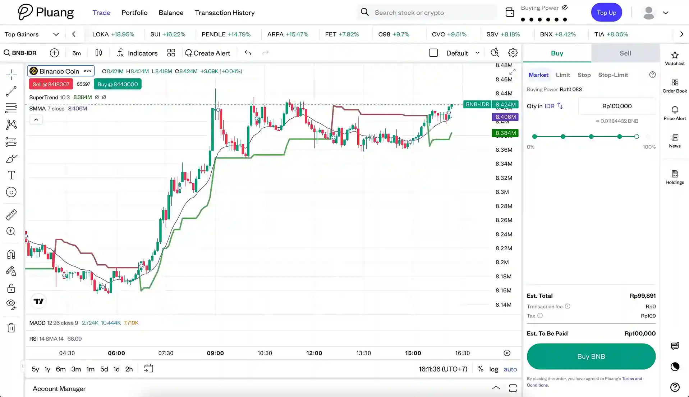Open the candlestick chart type selector
The image size is (689, 397).
click(x=98, y=53)
